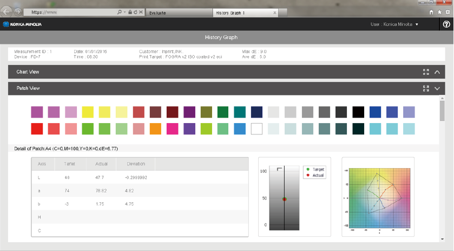
Task: Click the address bar URL field
Action: [x=70, y=12]
